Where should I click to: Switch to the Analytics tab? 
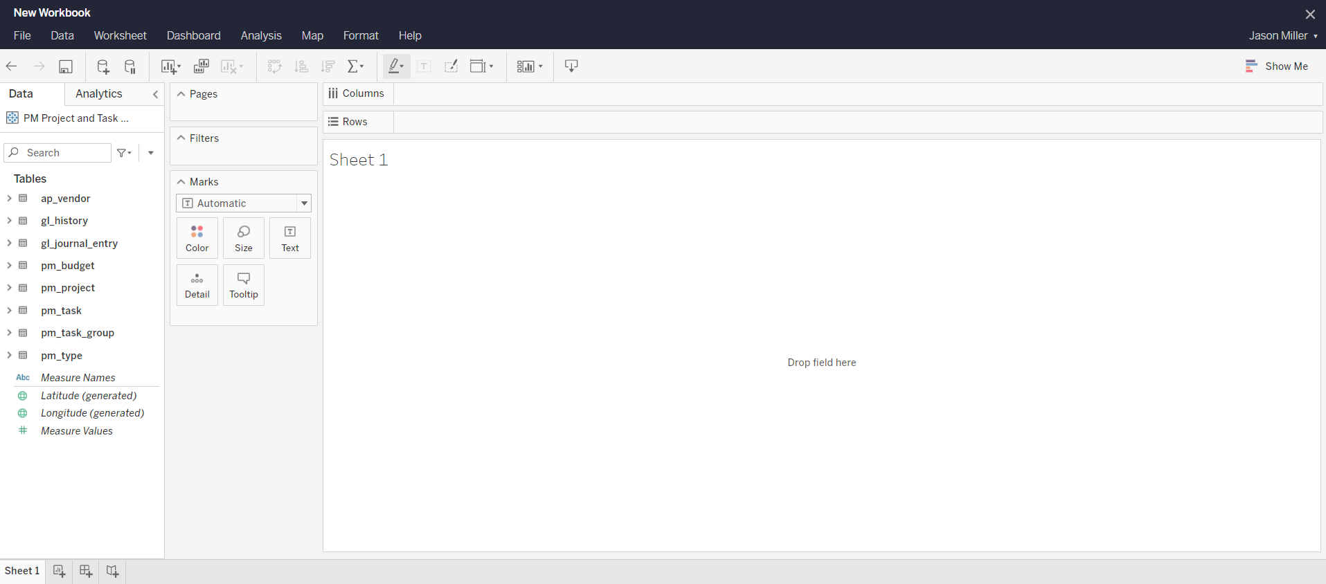[x=99, y=94]
